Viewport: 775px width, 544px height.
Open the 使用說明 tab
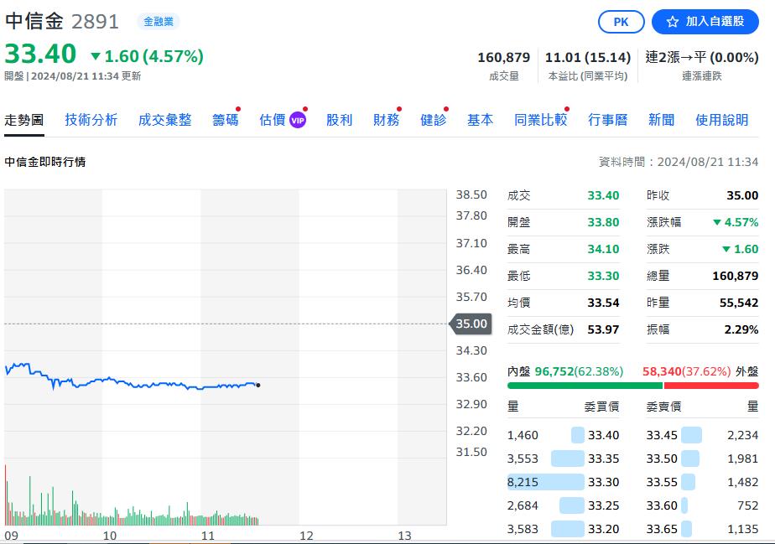(x=721, y=120)
